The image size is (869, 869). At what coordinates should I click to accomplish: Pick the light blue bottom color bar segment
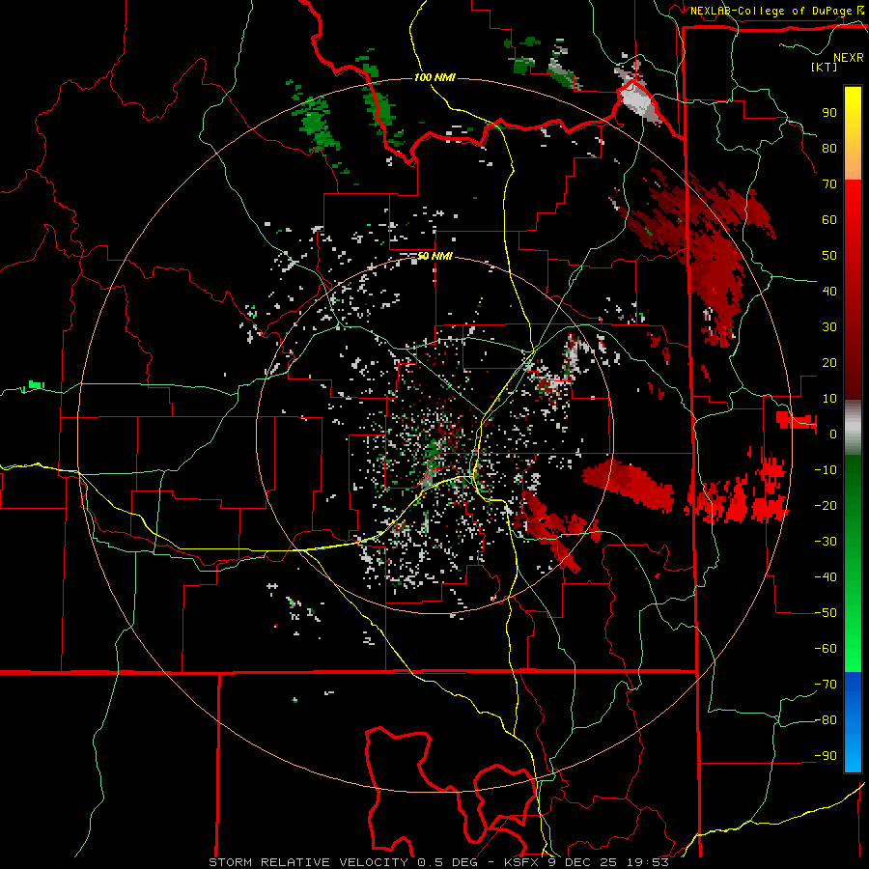tap(853, 751)
